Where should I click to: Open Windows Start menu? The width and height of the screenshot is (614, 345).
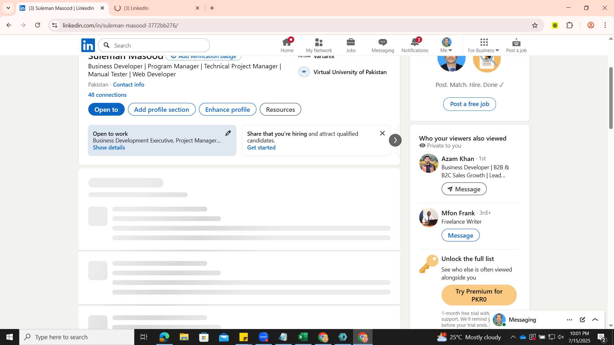coord(10,337)
